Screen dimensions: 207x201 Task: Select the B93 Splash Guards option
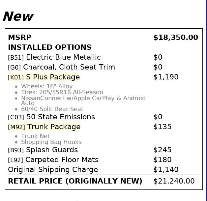tap(43, 150)
